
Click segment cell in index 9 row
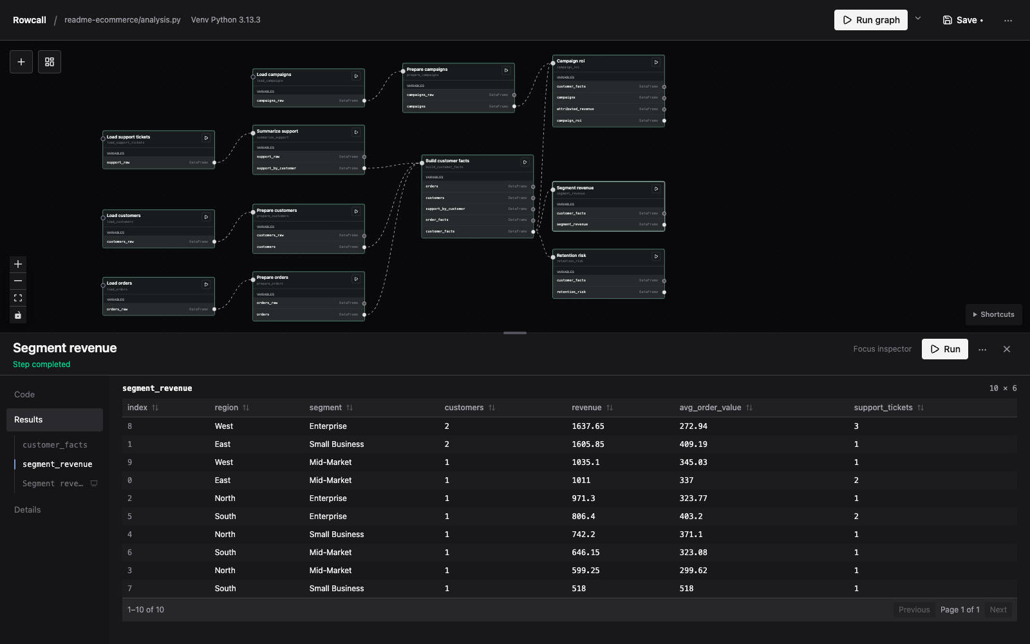click(x=330, y=462)
